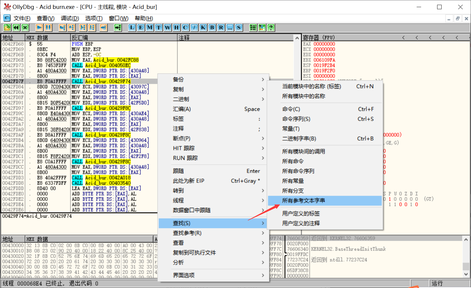Open Source window with S button
This screenshot has width=471, height=288.
pos(239,28)
